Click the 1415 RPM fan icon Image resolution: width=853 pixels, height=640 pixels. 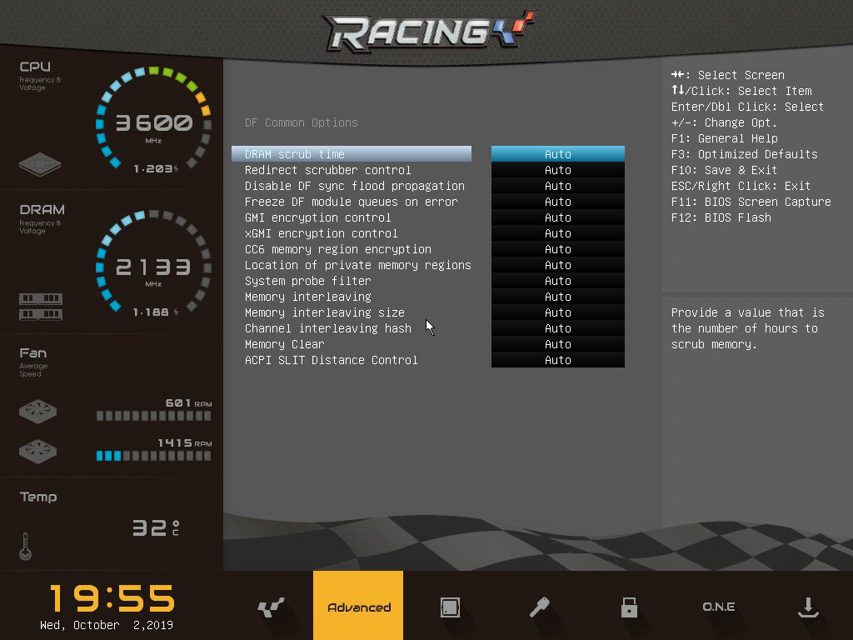click(x=37, y=451)
